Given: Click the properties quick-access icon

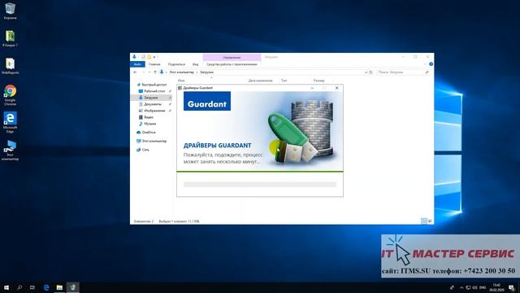Looking at the screenshot, I should point(143,57).
